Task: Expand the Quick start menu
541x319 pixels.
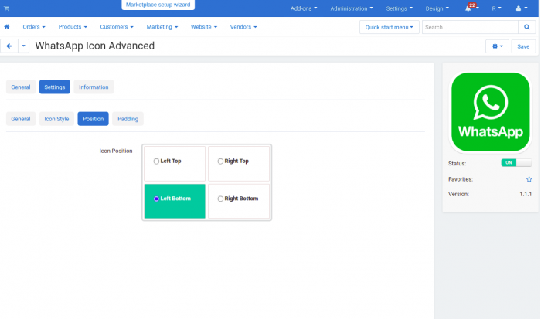Action: [390, 27]
